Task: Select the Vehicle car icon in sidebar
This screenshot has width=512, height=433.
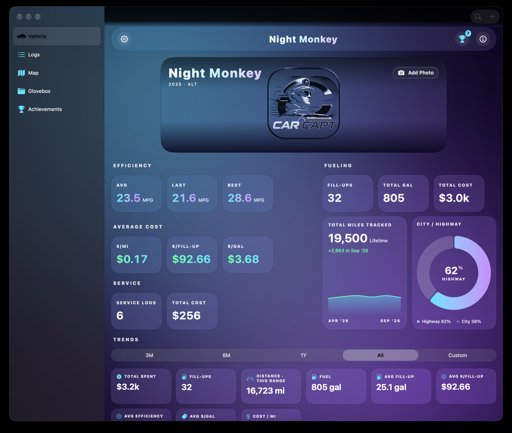Action: tap(21, 36)
